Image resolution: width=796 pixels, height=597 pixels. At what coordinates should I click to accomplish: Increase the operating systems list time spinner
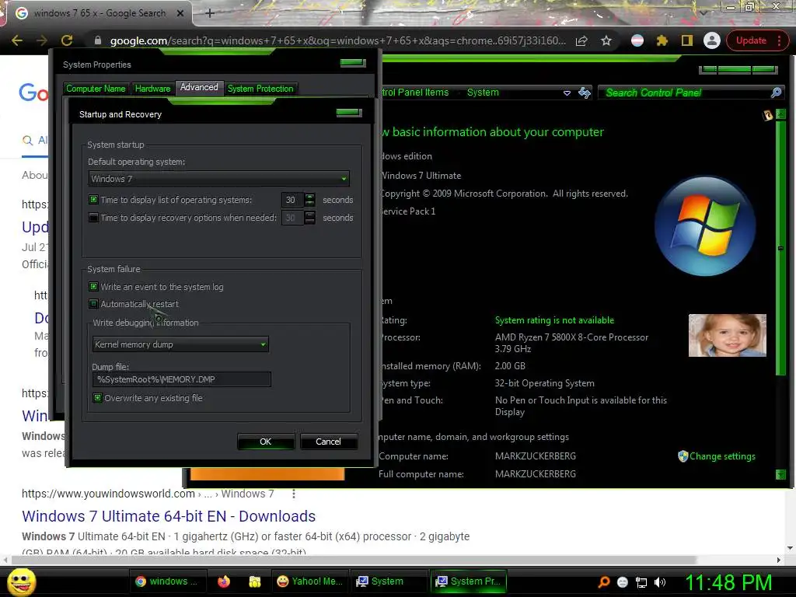tap(309, 196)
